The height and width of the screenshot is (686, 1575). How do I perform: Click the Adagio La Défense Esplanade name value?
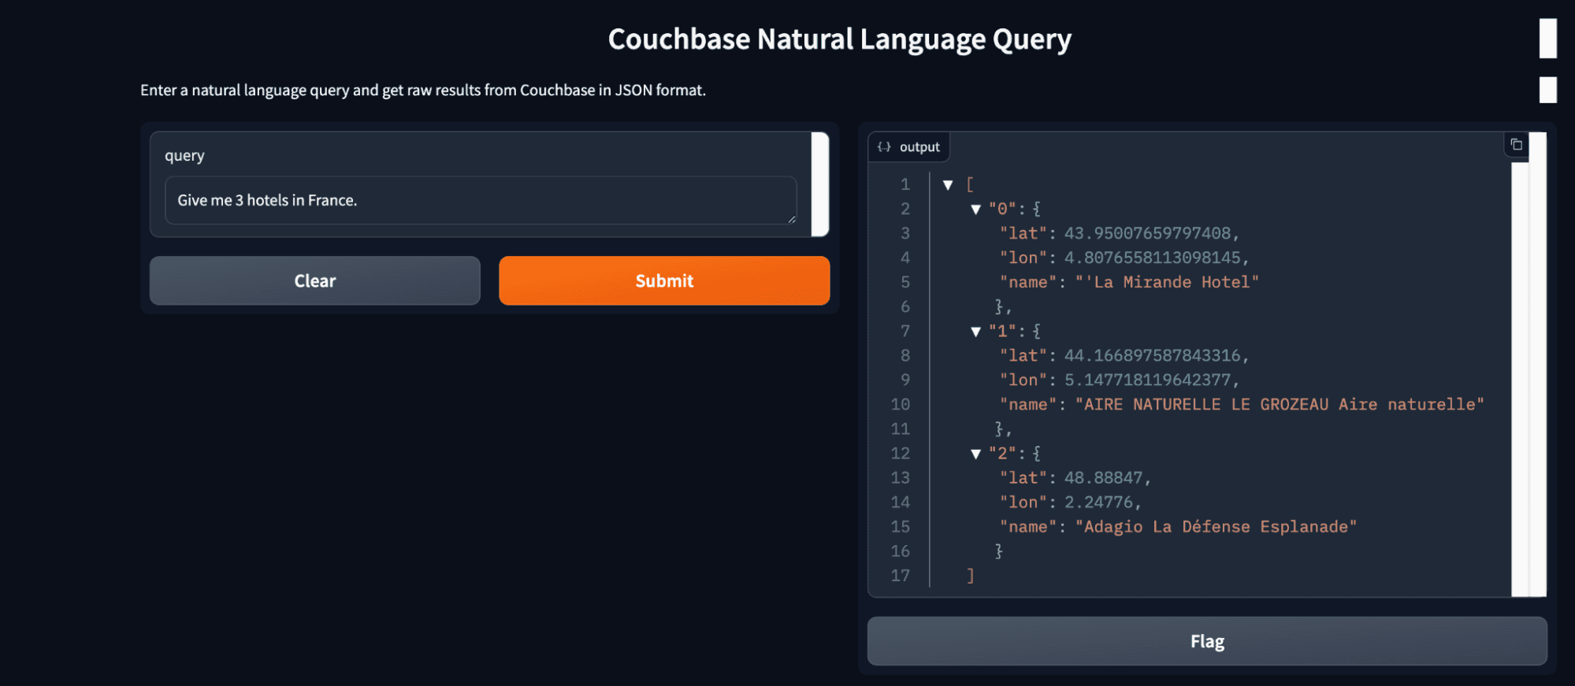(1216, 526)
